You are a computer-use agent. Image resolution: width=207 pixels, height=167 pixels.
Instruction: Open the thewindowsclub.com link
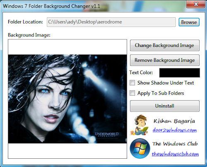coord(175,154)
